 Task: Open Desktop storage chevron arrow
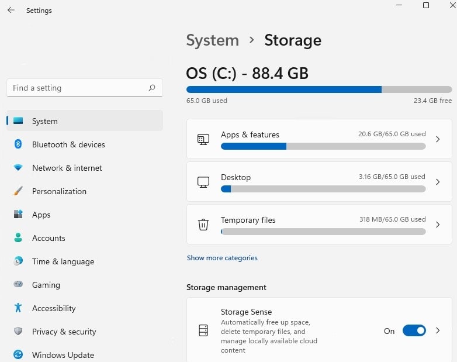click(438, 182)
